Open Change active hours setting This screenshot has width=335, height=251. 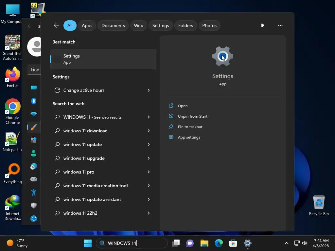(103, 90)
